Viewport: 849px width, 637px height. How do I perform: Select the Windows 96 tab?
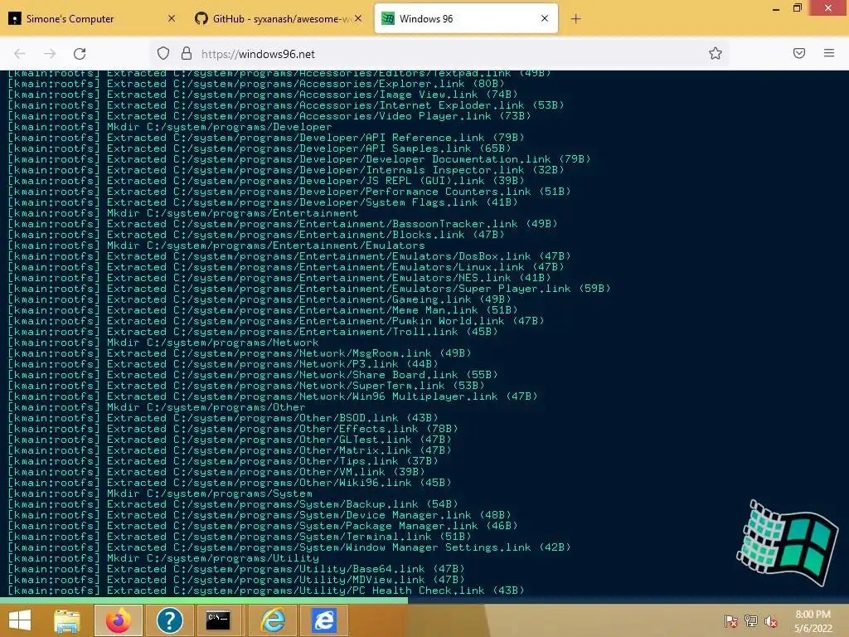tap(466, 18)
